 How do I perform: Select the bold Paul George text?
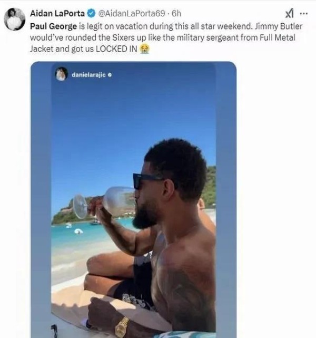click(52, 26)
